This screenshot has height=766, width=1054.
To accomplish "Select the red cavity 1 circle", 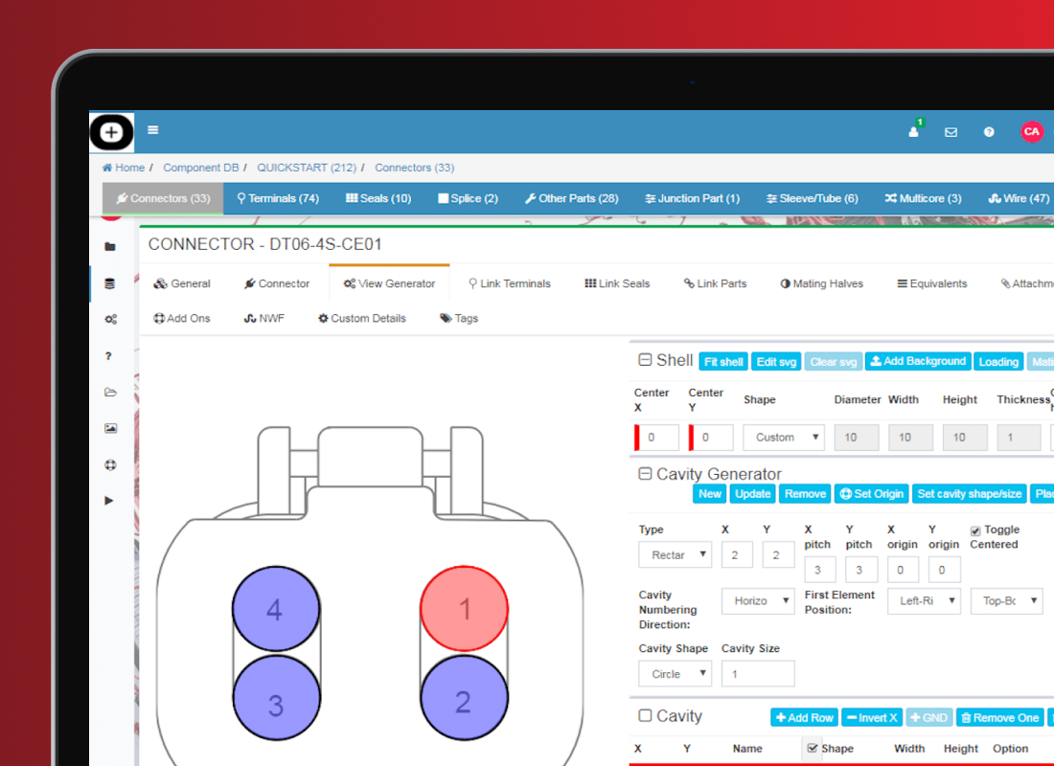I will coord(464,609).
